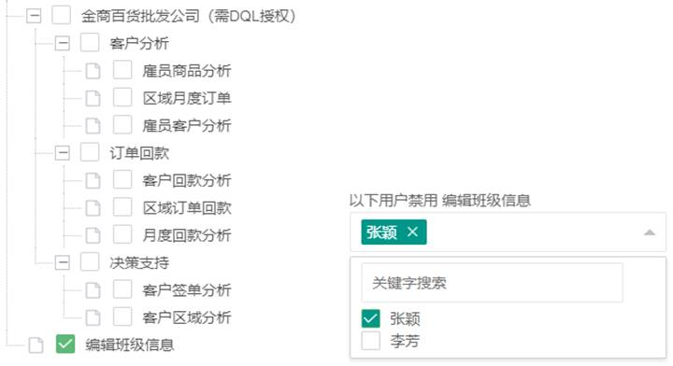The width and height of the screenshot is (673, 366).
Task: Click the page icon beside 编辑班级信息
Action: (x=36, y=345)
